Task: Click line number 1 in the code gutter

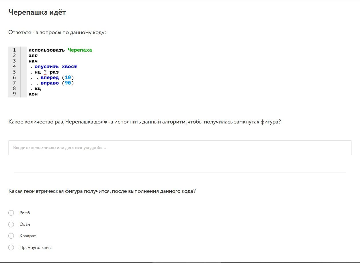Action: 14,50
